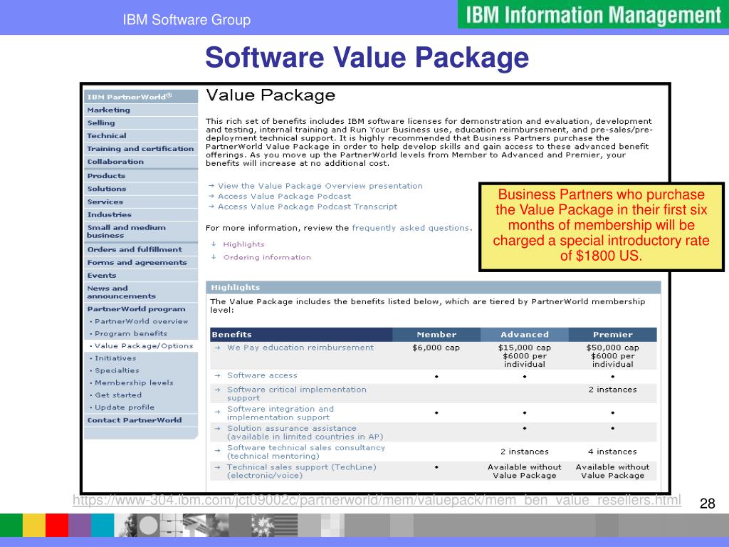Open Access Value Package Podcast link
This screenshot has height=547, width=729.
point(284,197)
